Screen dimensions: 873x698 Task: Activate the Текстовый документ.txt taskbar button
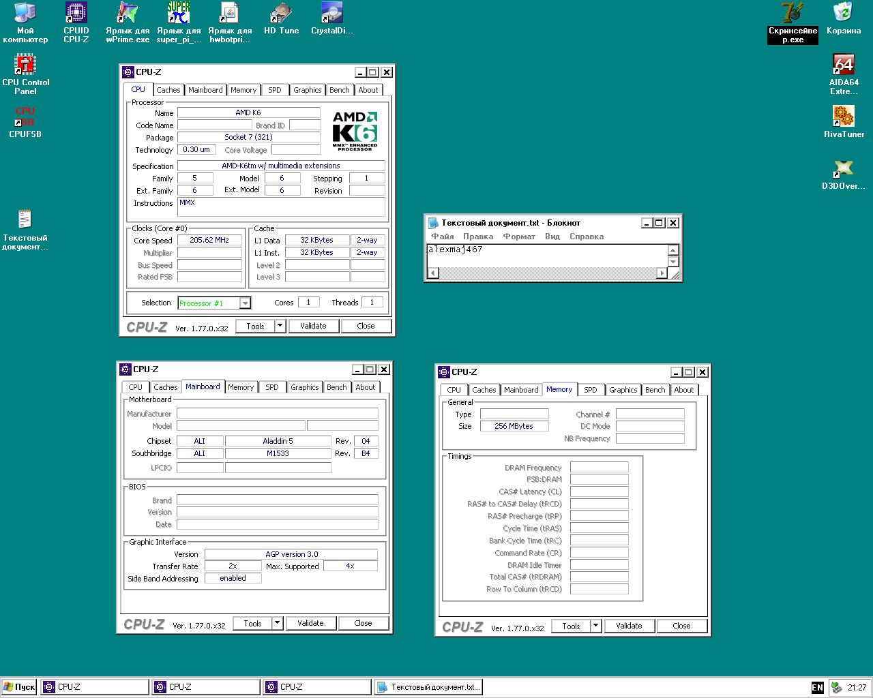(428, 687)
